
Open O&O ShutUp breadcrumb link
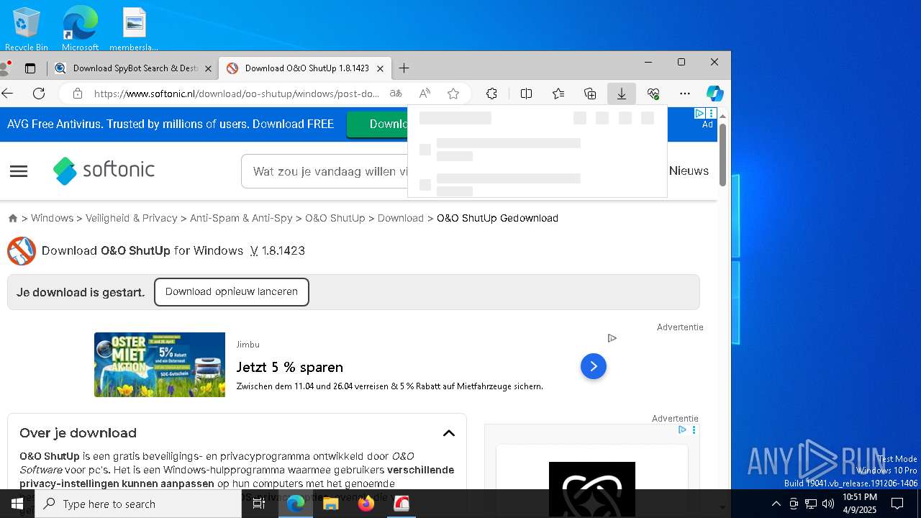click(335, 218)
